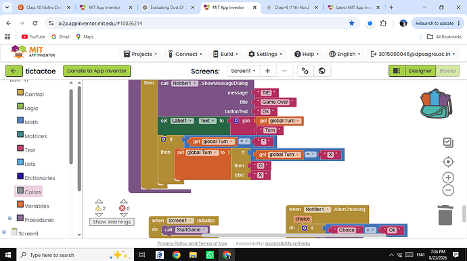Screen dimensions: 467x261
Task: Click the TIE text block
Action: tap(266, 93)
